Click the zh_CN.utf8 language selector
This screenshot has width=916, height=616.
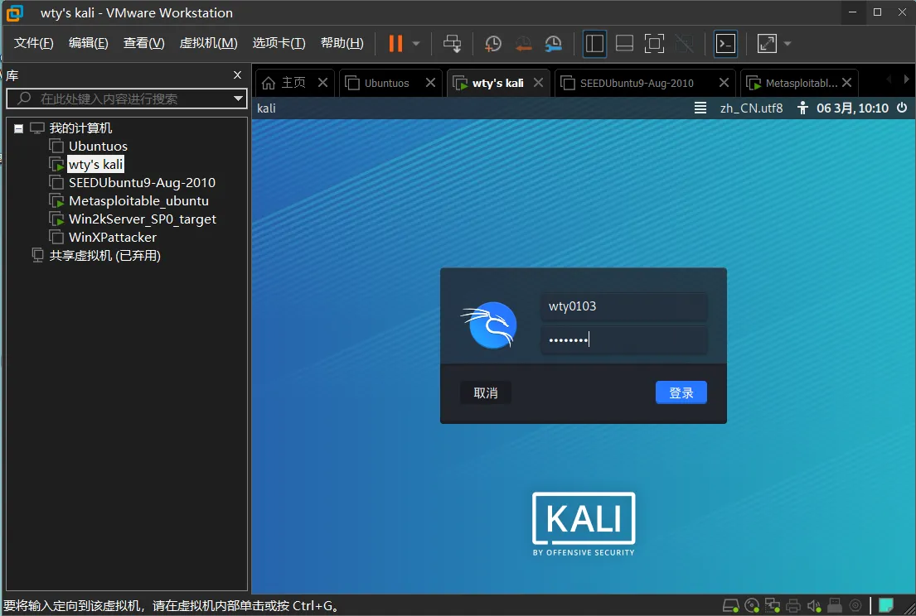751,108
